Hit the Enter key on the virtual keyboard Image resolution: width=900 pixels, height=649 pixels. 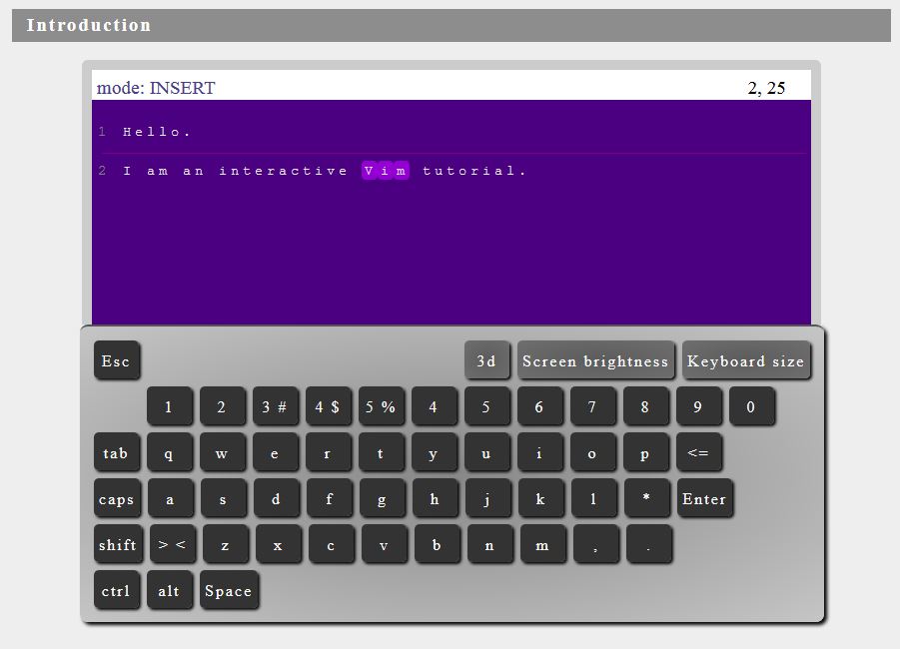tap(705, 498)
